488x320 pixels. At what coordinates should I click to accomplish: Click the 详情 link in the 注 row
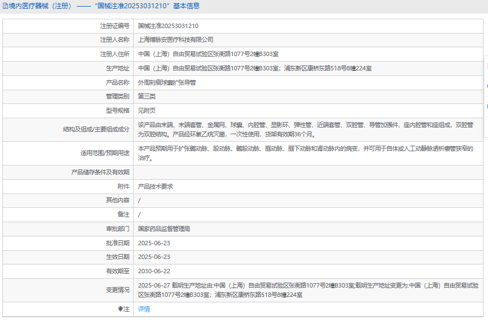144,309
